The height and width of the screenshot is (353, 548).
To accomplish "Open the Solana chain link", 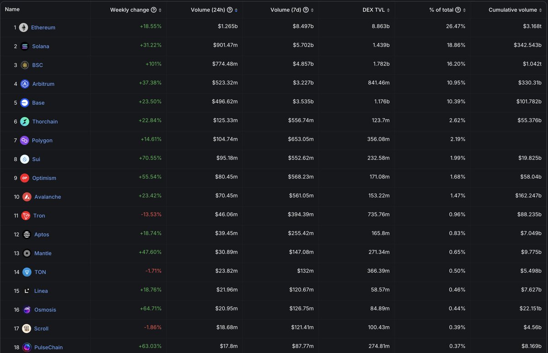I will (x=41, y=46).
